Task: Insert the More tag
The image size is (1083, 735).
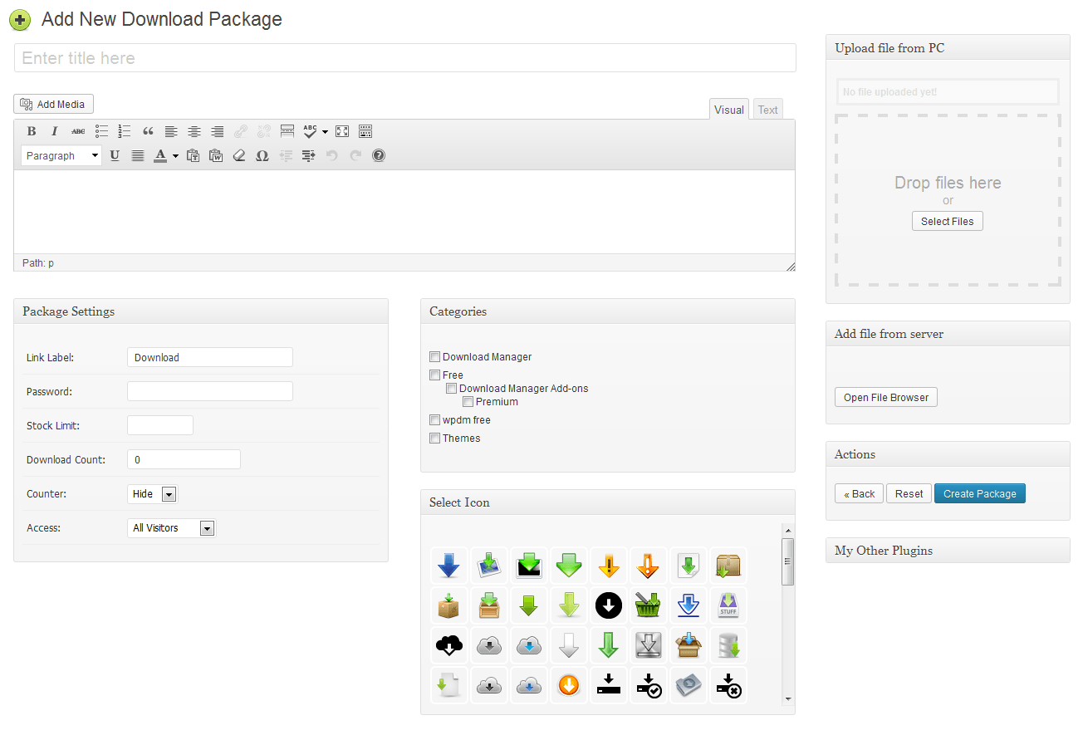Action: [x=287, y=131]
